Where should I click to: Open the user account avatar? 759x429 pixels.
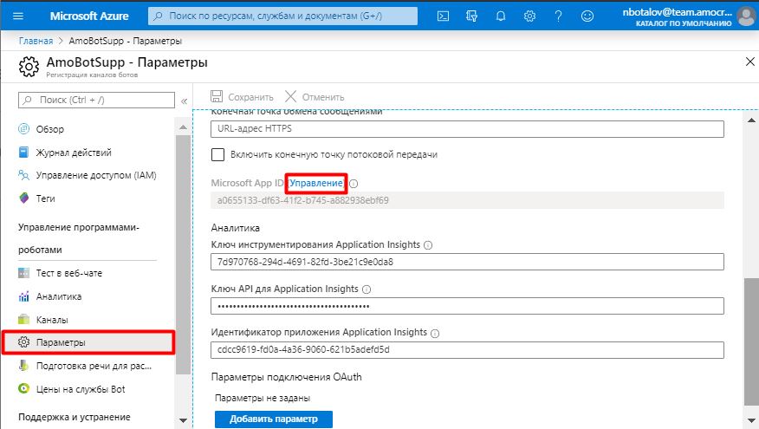pos(747,16)
